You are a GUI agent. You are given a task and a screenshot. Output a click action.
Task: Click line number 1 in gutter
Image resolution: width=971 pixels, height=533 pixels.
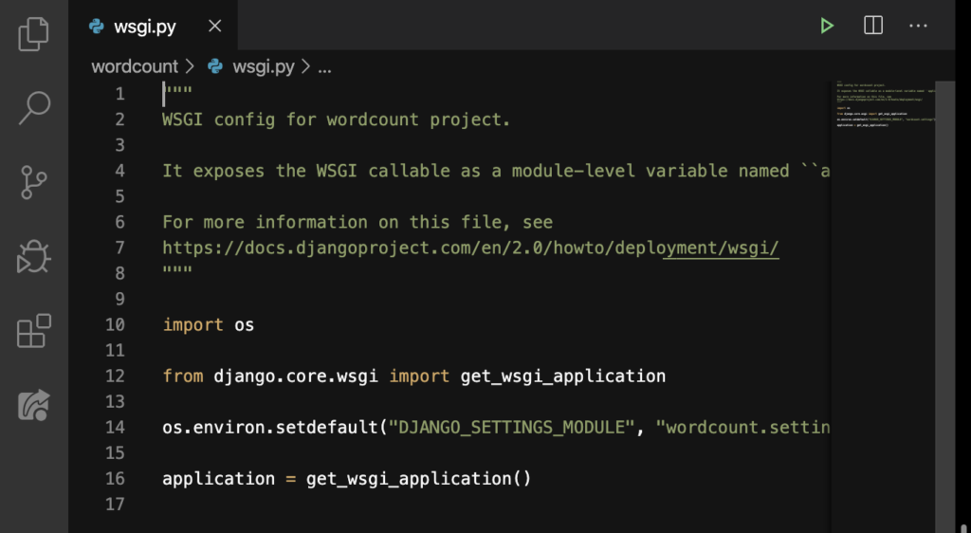[119, 94]
